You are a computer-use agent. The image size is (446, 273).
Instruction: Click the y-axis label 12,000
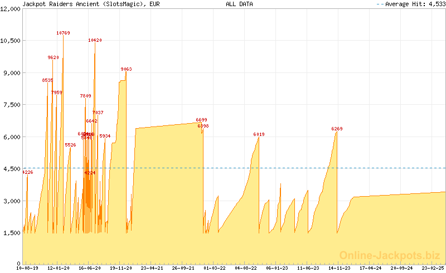pos(10,9)
